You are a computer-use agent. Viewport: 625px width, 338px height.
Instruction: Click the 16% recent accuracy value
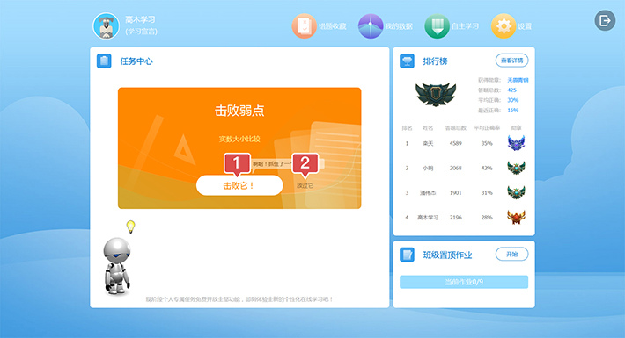513,110
